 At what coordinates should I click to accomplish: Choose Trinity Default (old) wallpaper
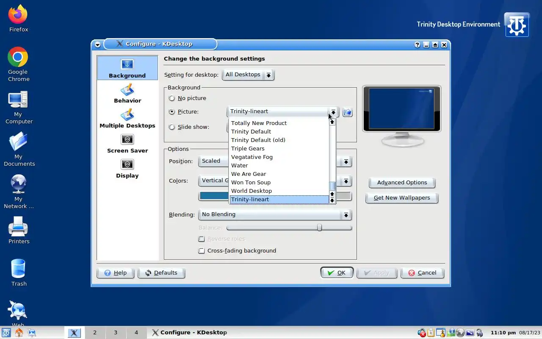coord(279,140)
